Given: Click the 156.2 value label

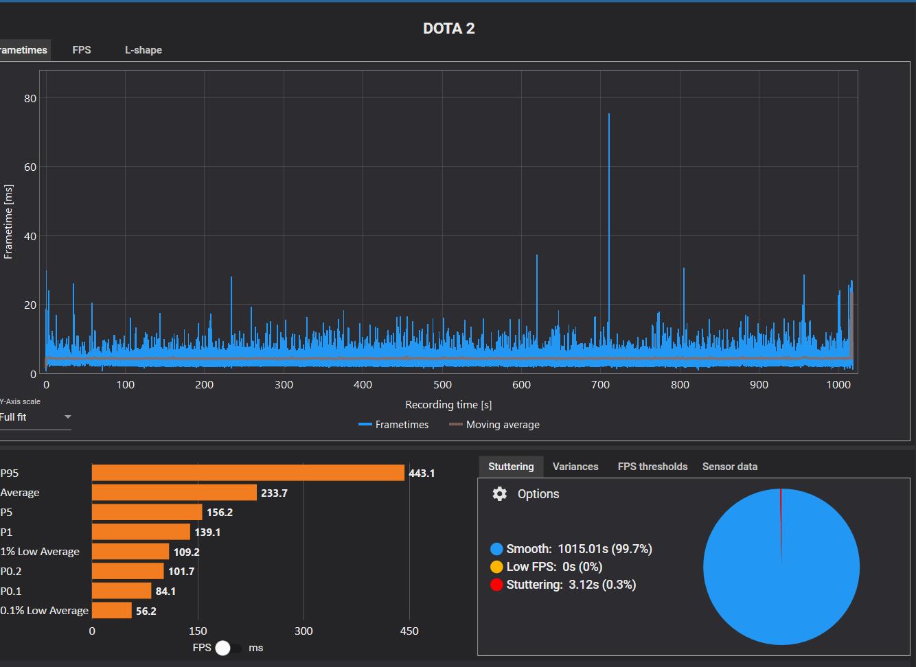Looking at the screenshot, I should tap(220, 513).
